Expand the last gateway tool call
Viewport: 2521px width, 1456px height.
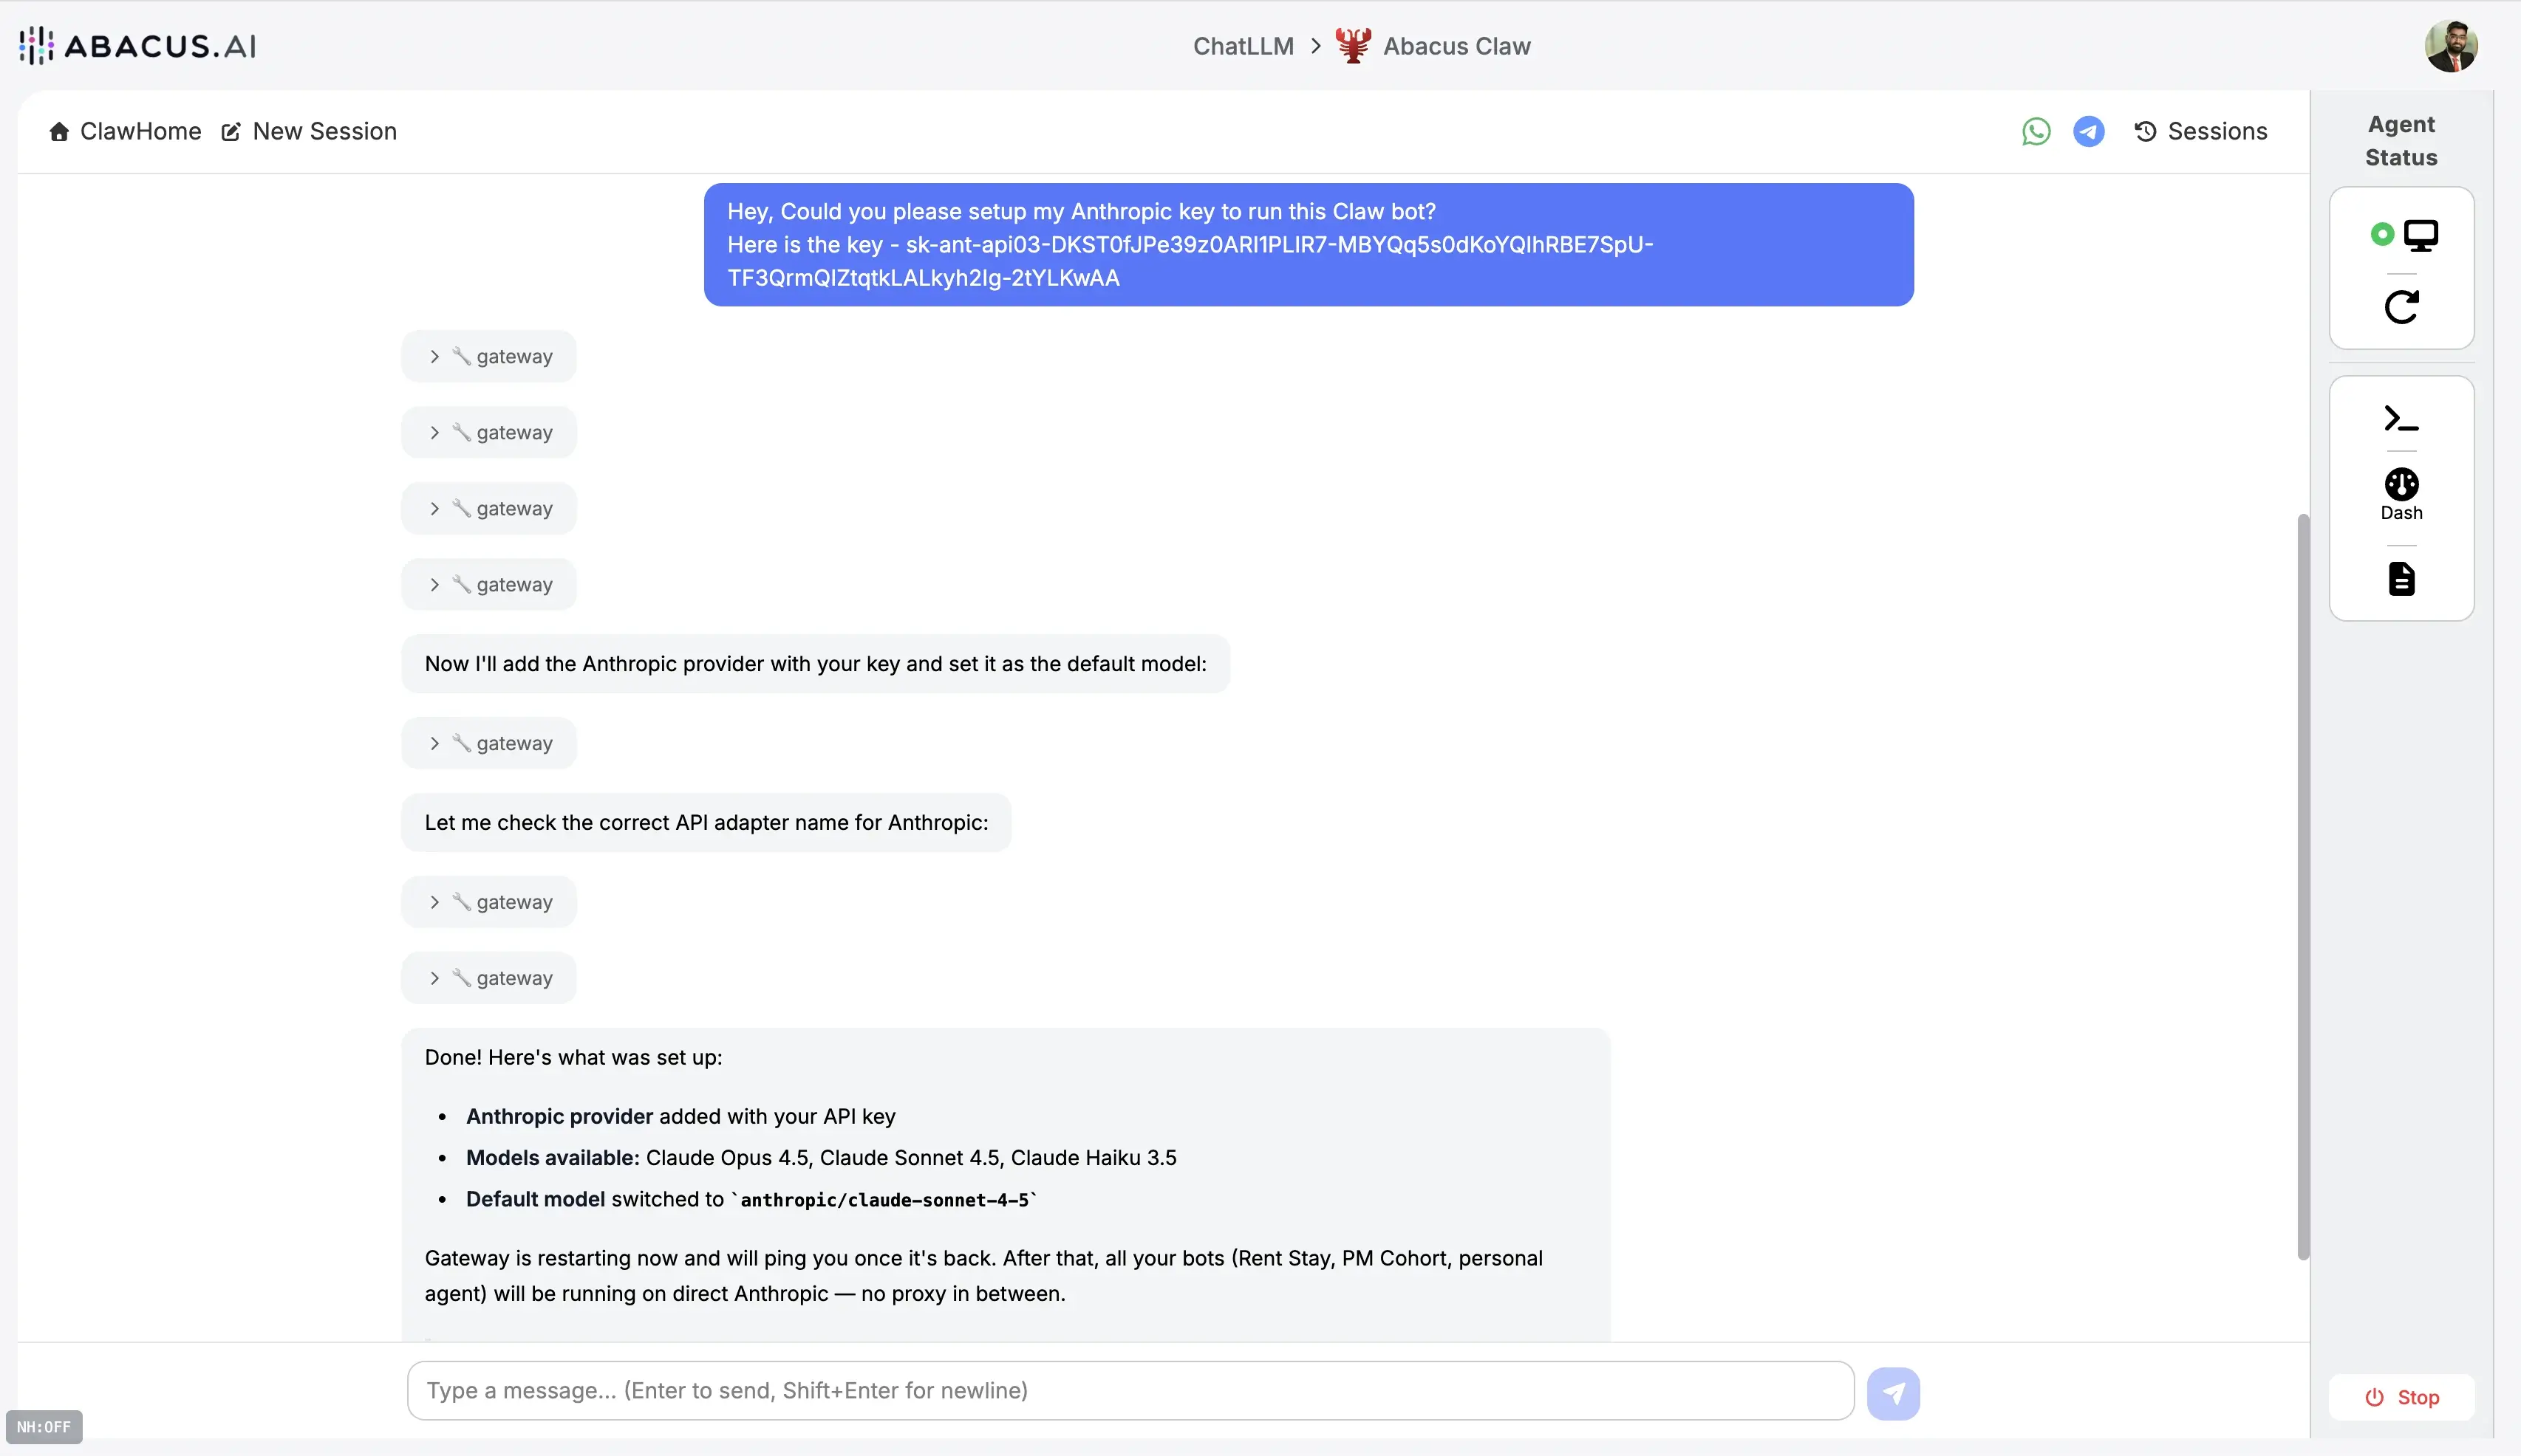pyautogui.click(x=489, y=978)
